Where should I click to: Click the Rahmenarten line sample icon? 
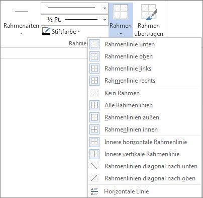22,12
